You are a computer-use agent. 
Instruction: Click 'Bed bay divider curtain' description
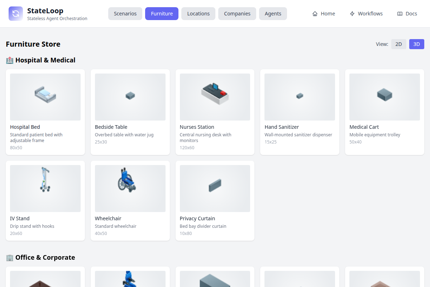tap(203, 226)
